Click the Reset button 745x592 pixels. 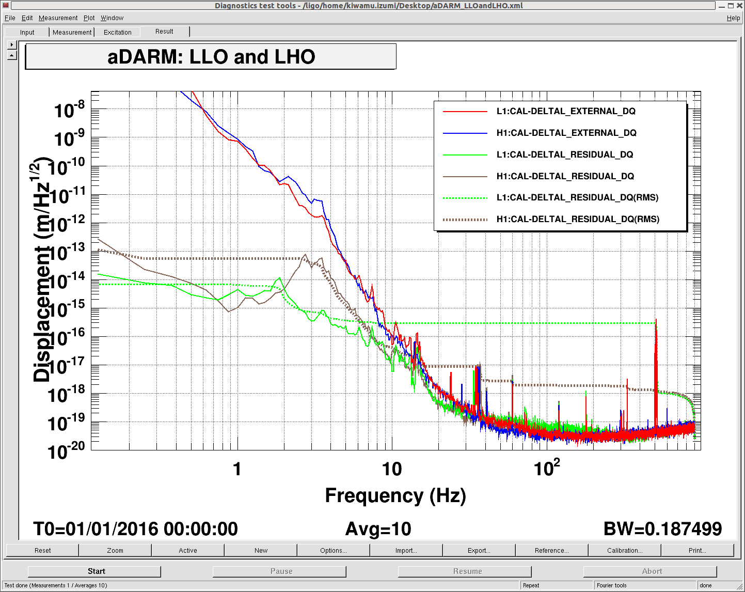coord(42,550)
